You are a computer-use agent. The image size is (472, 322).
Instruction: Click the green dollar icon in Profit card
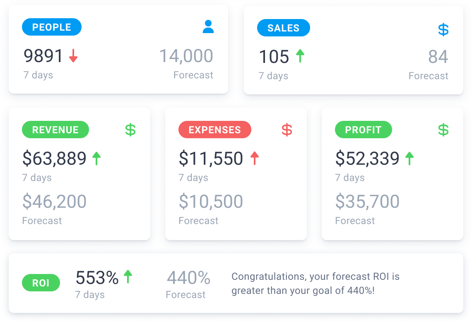pos(443,130)
